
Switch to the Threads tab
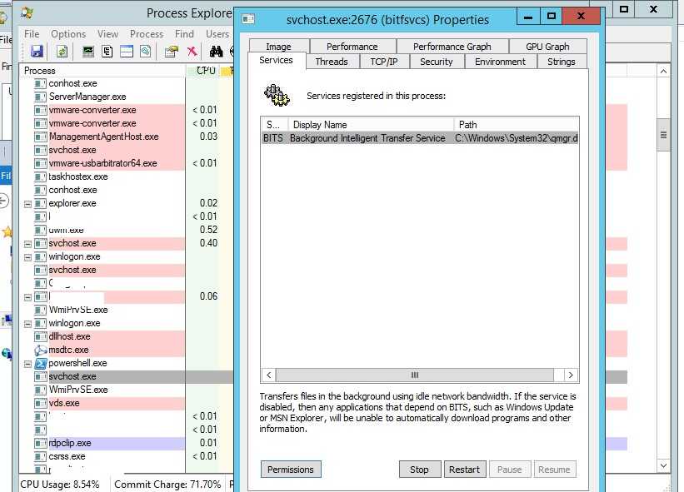coord(332,62)
